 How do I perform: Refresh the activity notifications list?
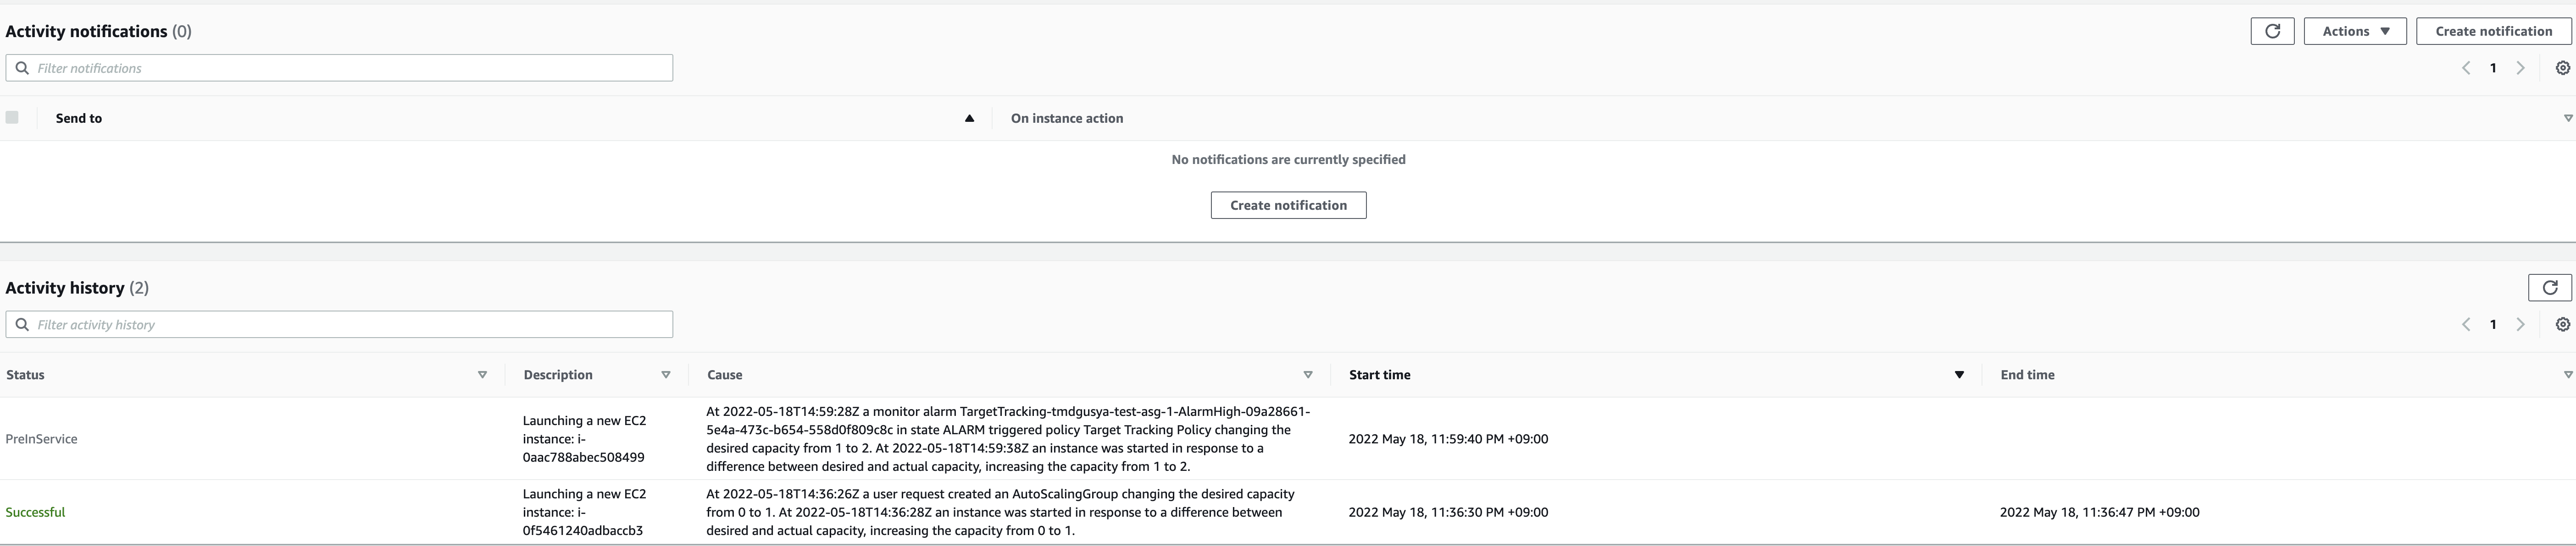tap(2272, 31)
